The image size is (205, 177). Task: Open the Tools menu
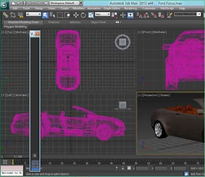[x=26, y=8]
